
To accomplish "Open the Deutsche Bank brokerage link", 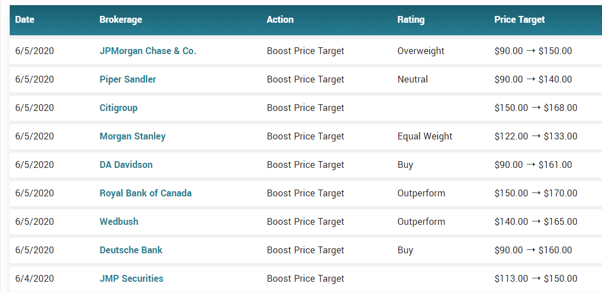I will pyautogui.click(x=131, y=250).
